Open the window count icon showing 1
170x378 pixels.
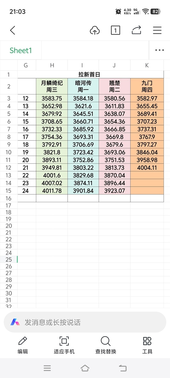click(115, 30)
